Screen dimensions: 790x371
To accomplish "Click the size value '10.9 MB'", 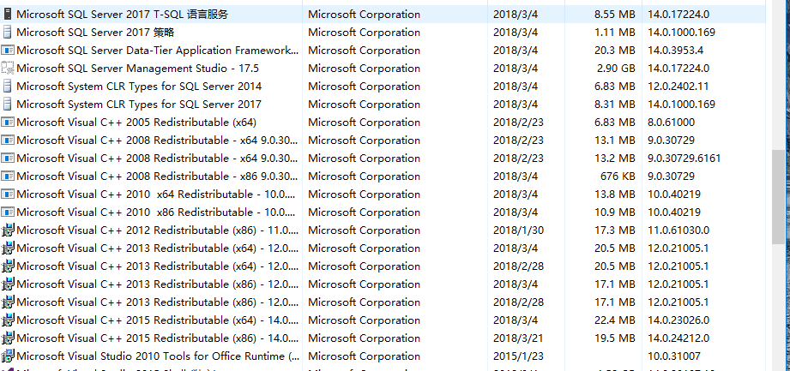I will [615, 212].
